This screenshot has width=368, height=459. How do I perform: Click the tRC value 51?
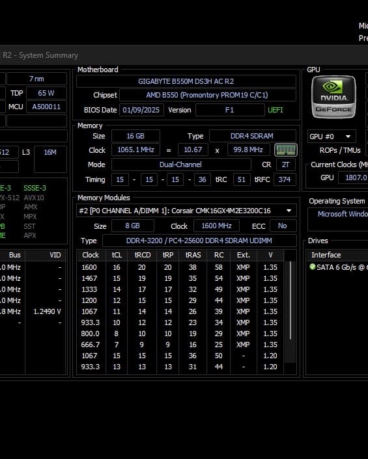point(242,179)
